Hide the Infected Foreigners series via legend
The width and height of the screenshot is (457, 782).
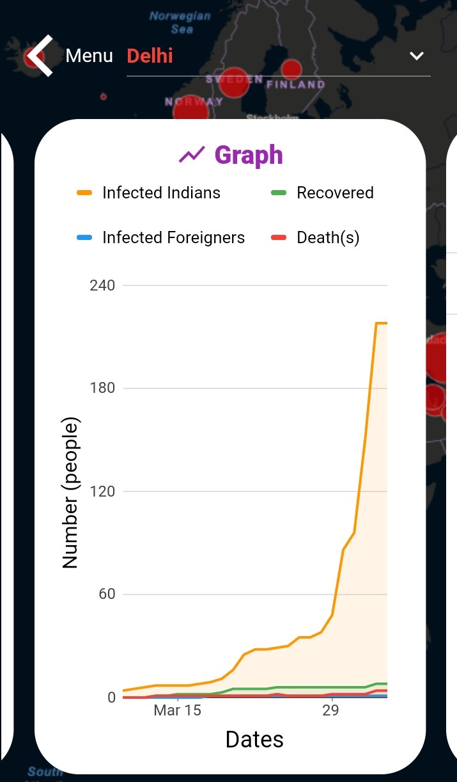tap(173, 237)
